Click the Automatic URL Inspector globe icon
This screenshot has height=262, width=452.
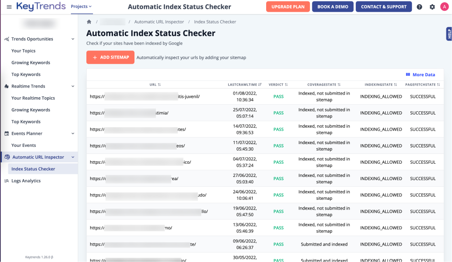(7, 157)
